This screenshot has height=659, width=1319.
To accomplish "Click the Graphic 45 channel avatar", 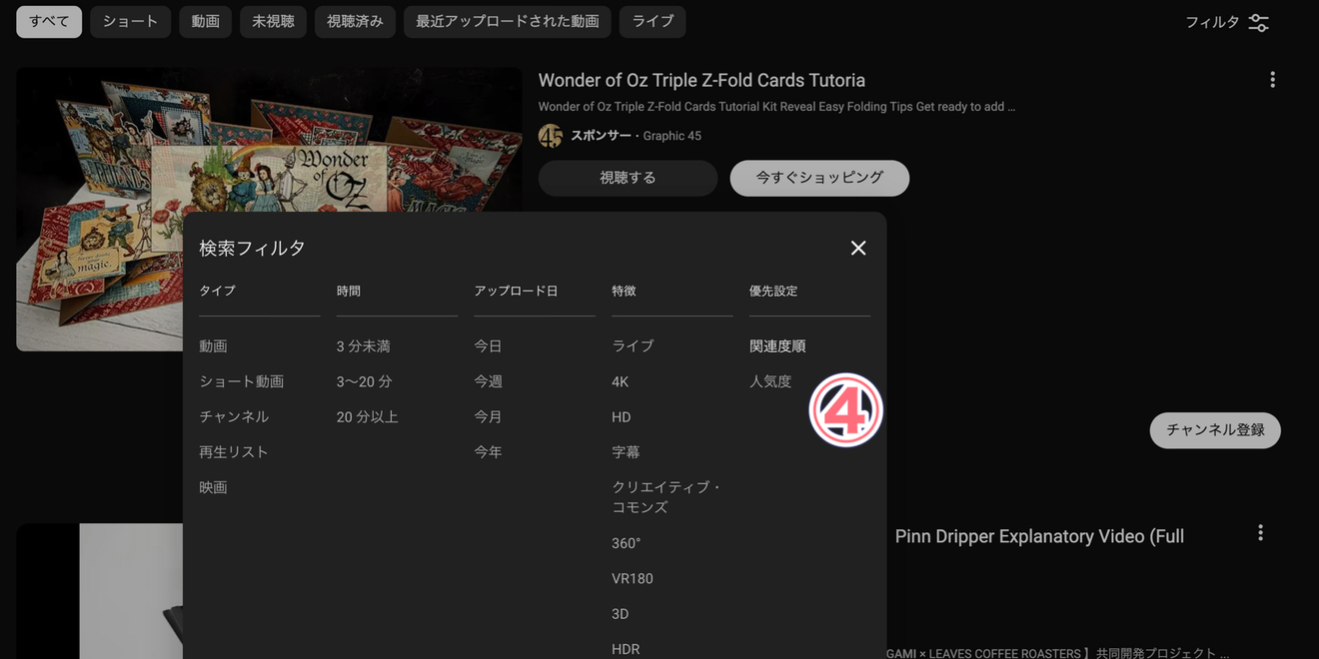I will (x=551, y=136).
